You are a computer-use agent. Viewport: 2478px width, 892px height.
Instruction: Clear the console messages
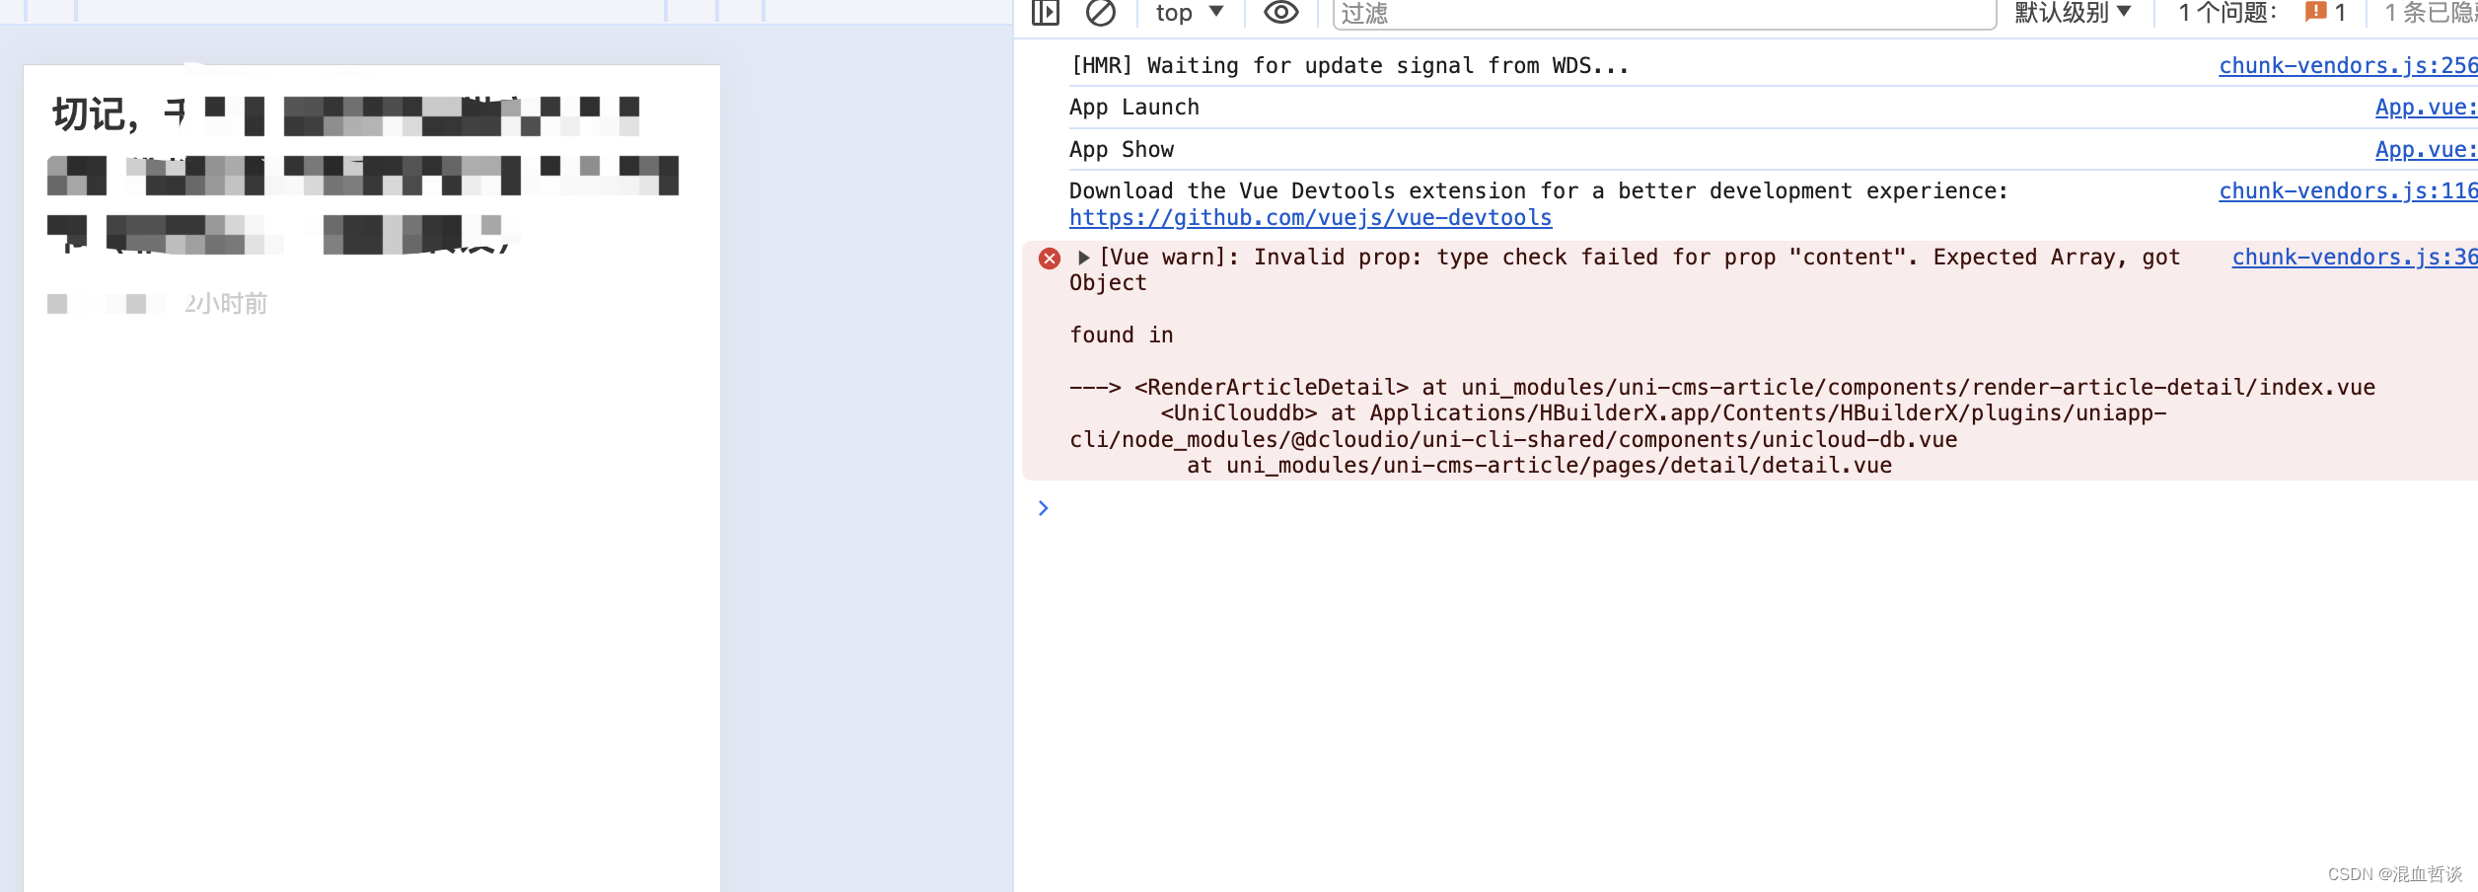1101,13
